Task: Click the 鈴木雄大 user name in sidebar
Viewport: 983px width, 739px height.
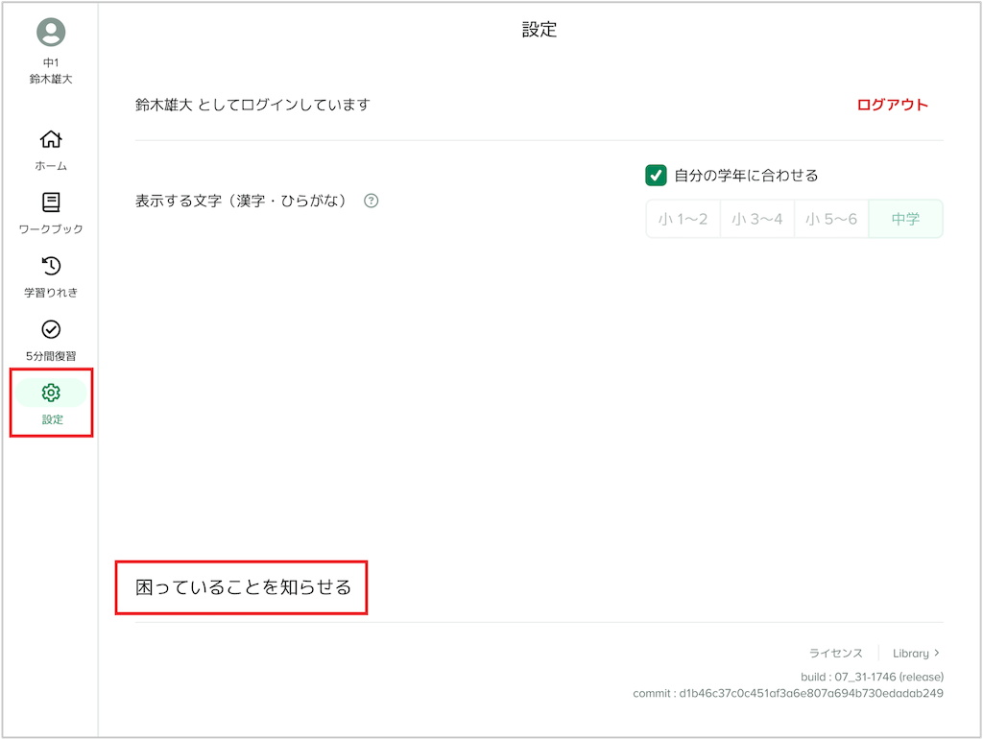Action: [x=51, y=79]
